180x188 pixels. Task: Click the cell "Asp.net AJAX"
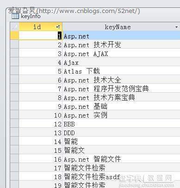pos(121,53)
